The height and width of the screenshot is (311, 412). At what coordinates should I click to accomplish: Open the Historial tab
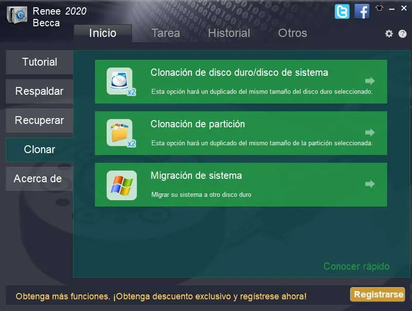[x=229, y=34]
